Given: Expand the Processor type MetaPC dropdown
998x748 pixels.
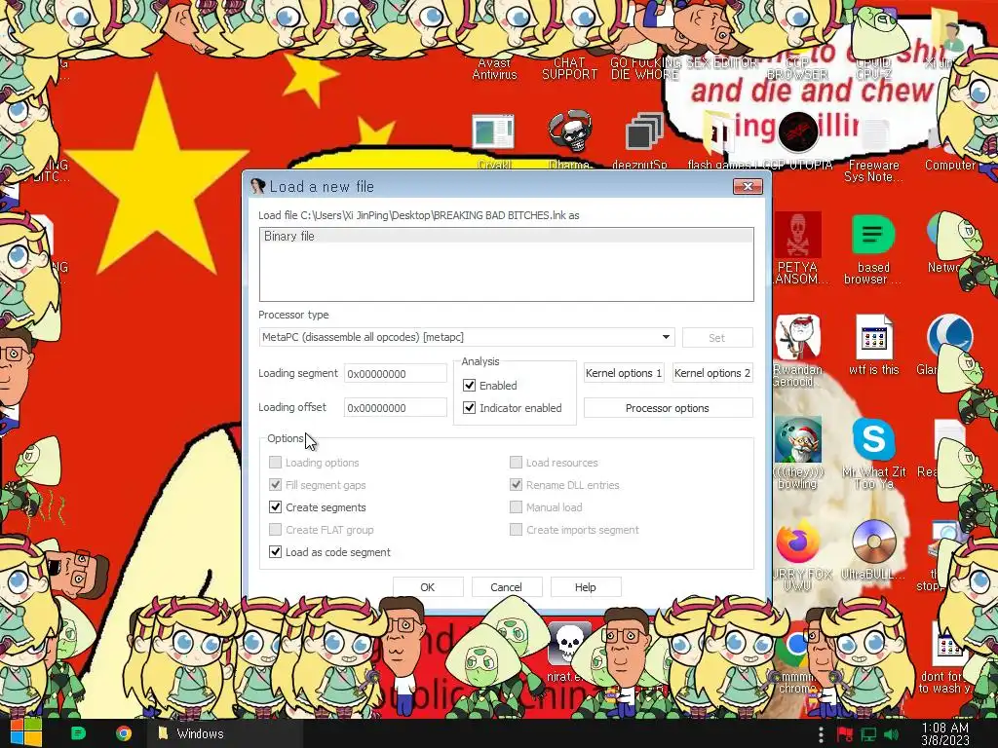Looking at the screenshot, I should 666,337.
